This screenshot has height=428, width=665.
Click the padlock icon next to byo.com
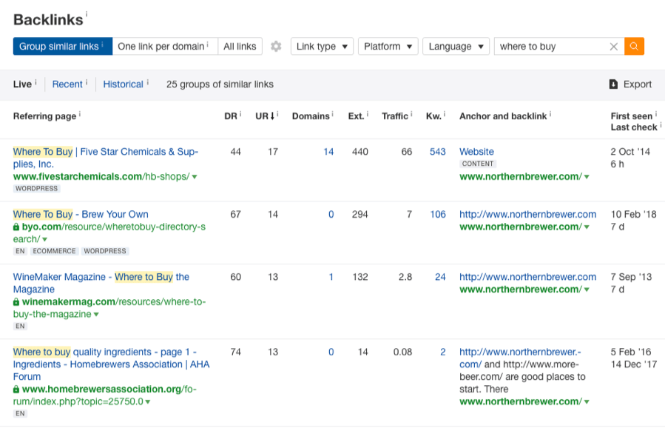[16, 228]
